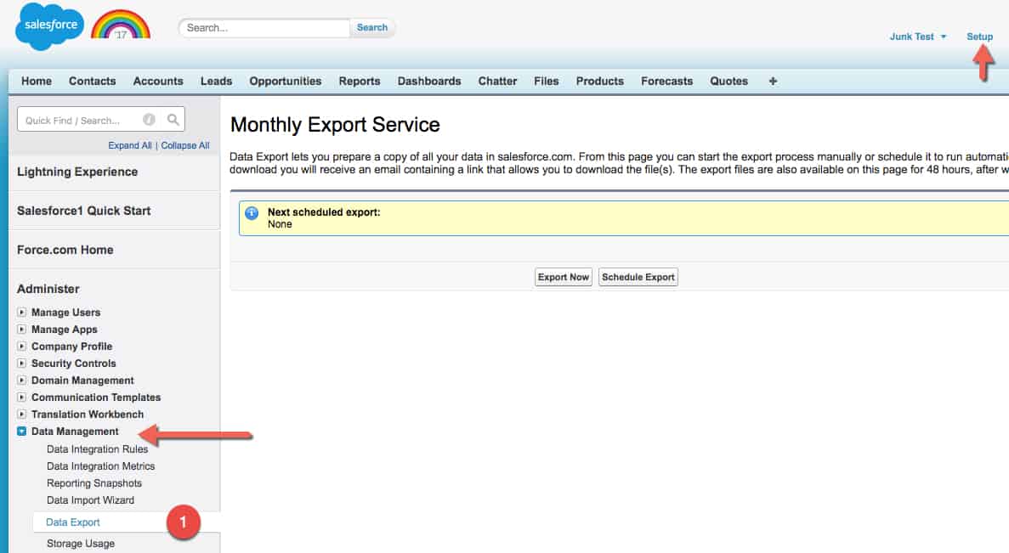Screen dimensions: 1009x553
Task: Select the Opportunities tab
Action: pyautogui.click(x=286, y=81)
